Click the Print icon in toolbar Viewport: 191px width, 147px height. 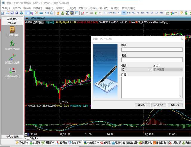(x=21, y=13)
